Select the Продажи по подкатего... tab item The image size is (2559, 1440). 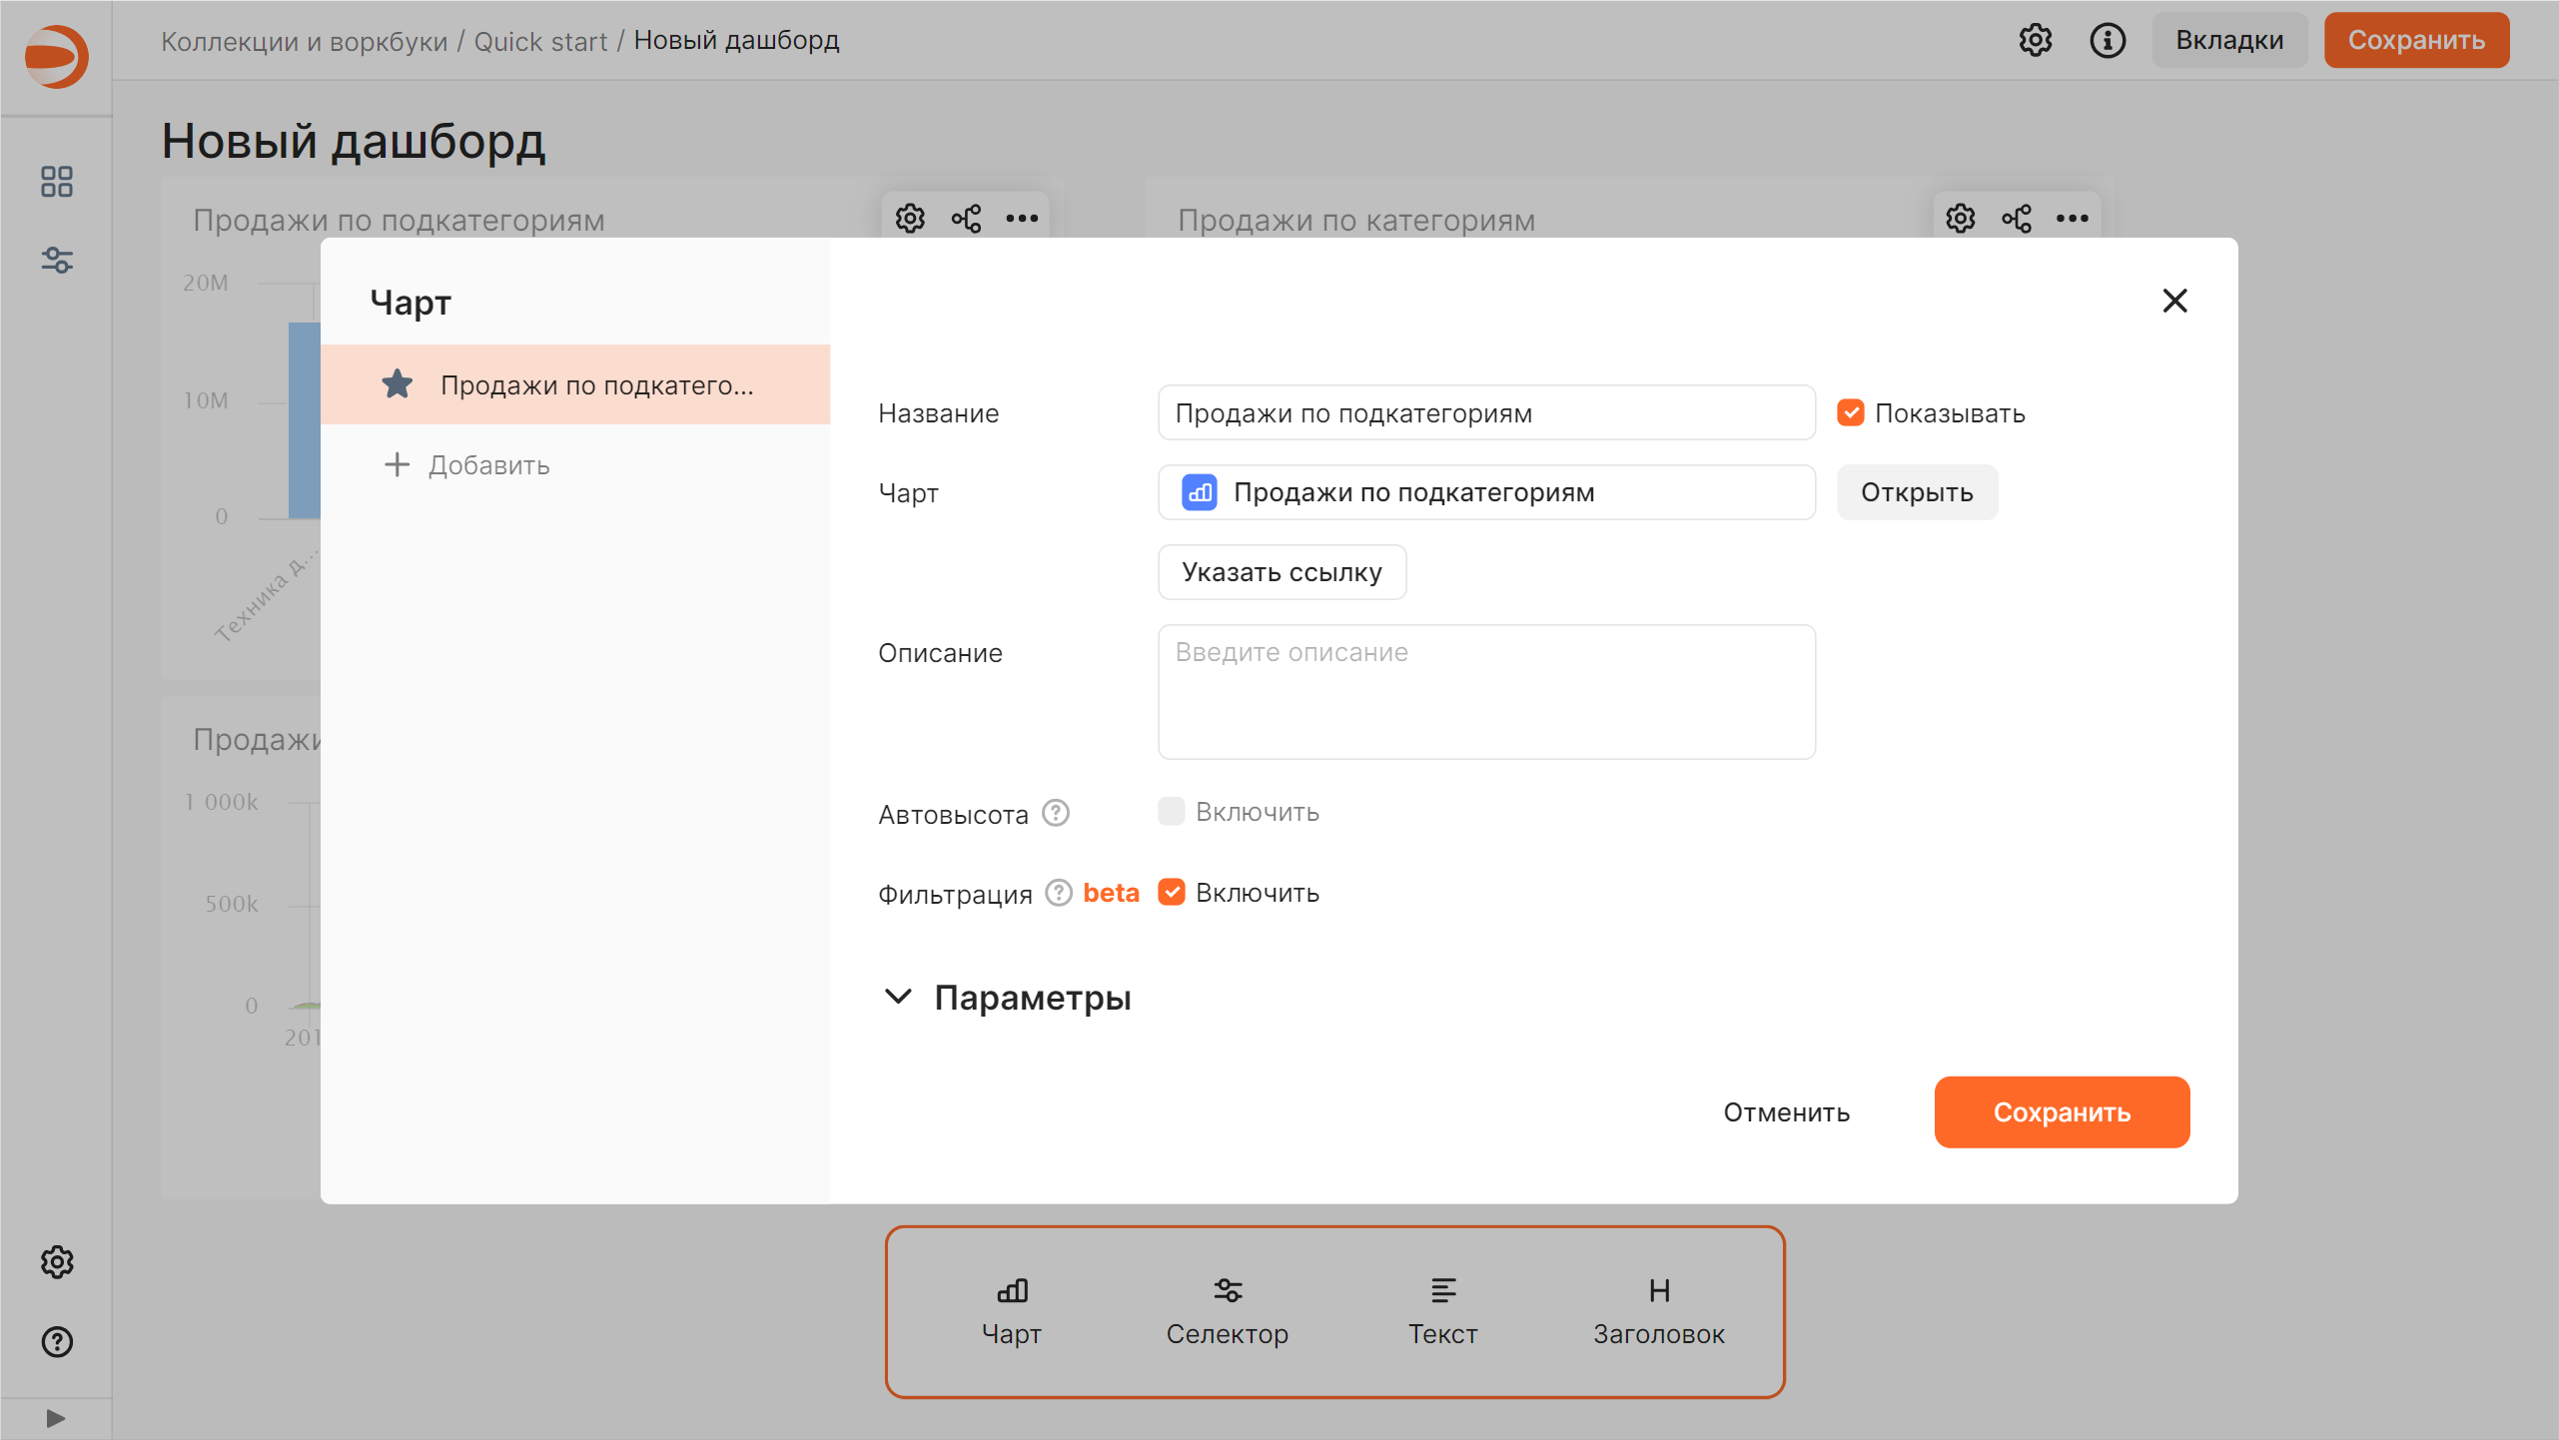[575, 384]
